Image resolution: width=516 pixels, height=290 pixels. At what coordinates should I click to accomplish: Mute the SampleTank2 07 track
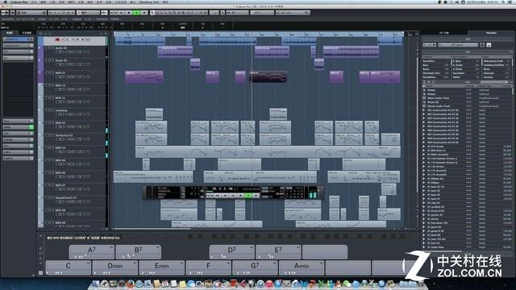click(48, 197)
